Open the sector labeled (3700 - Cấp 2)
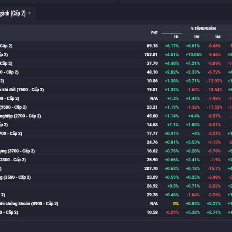 17,151
